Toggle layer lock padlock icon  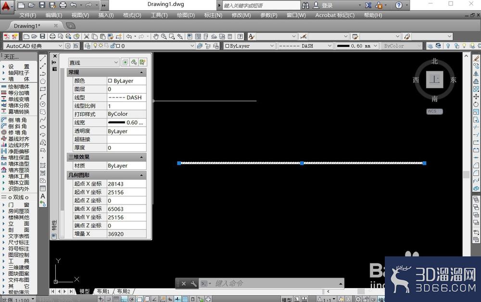point(113,46)
